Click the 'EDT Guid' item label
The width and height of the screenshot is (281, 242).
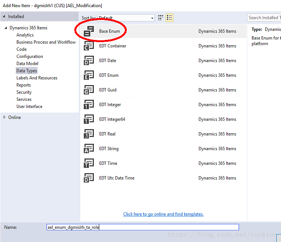tap(108, 90)
